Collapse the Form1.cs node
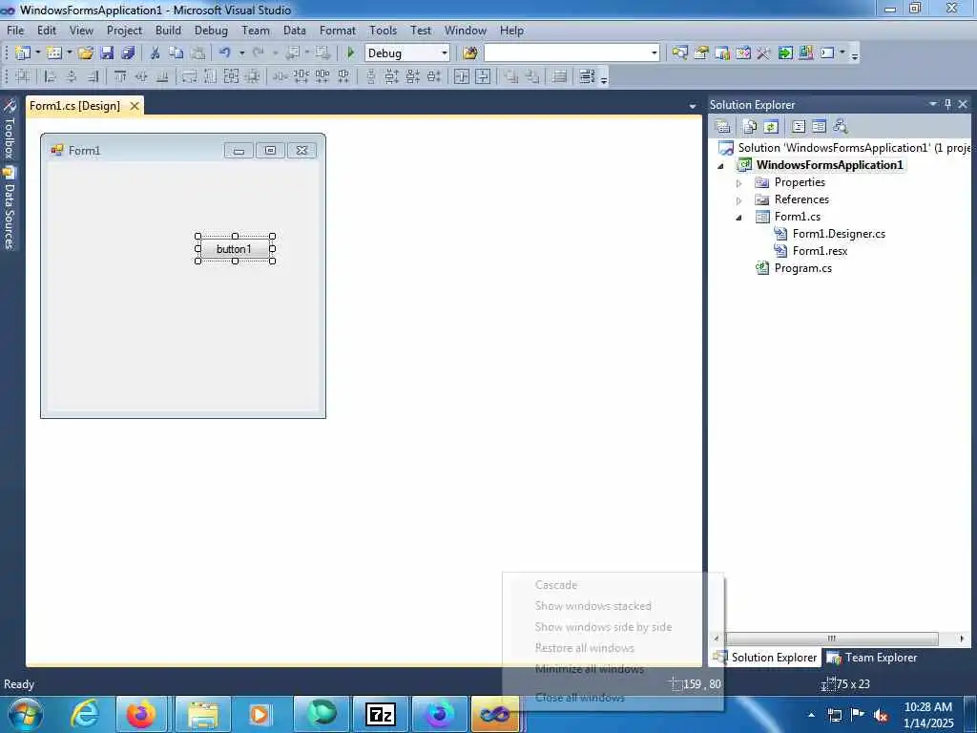 [739, 218]
